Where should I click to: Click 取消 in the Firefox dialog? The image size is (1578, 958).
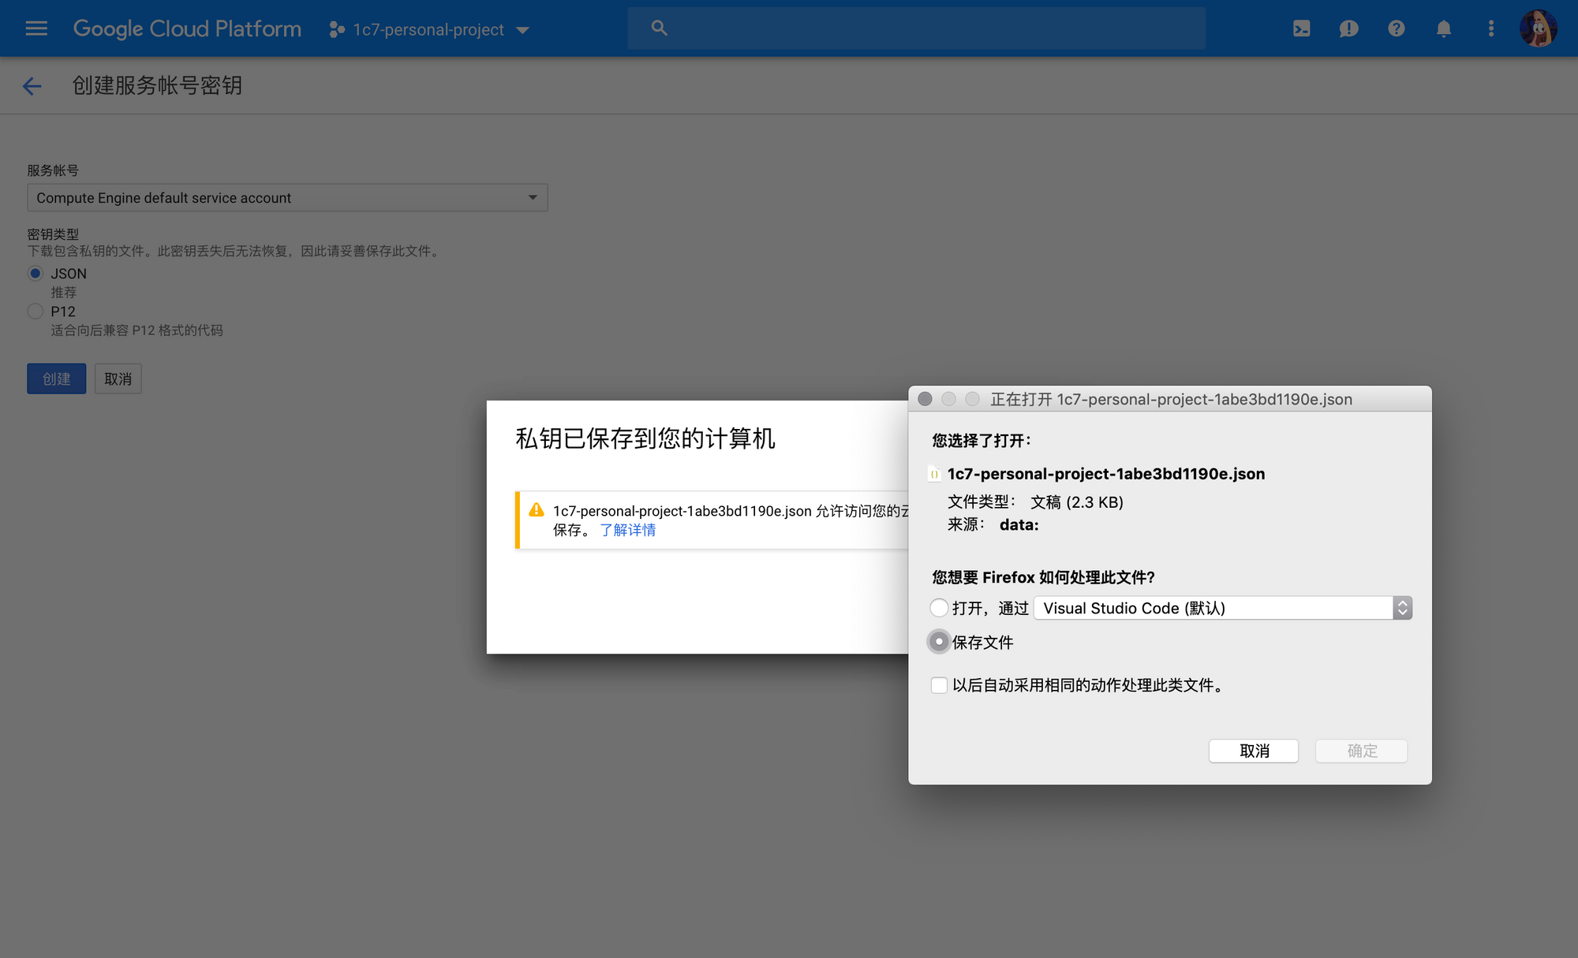point(1253,751)
